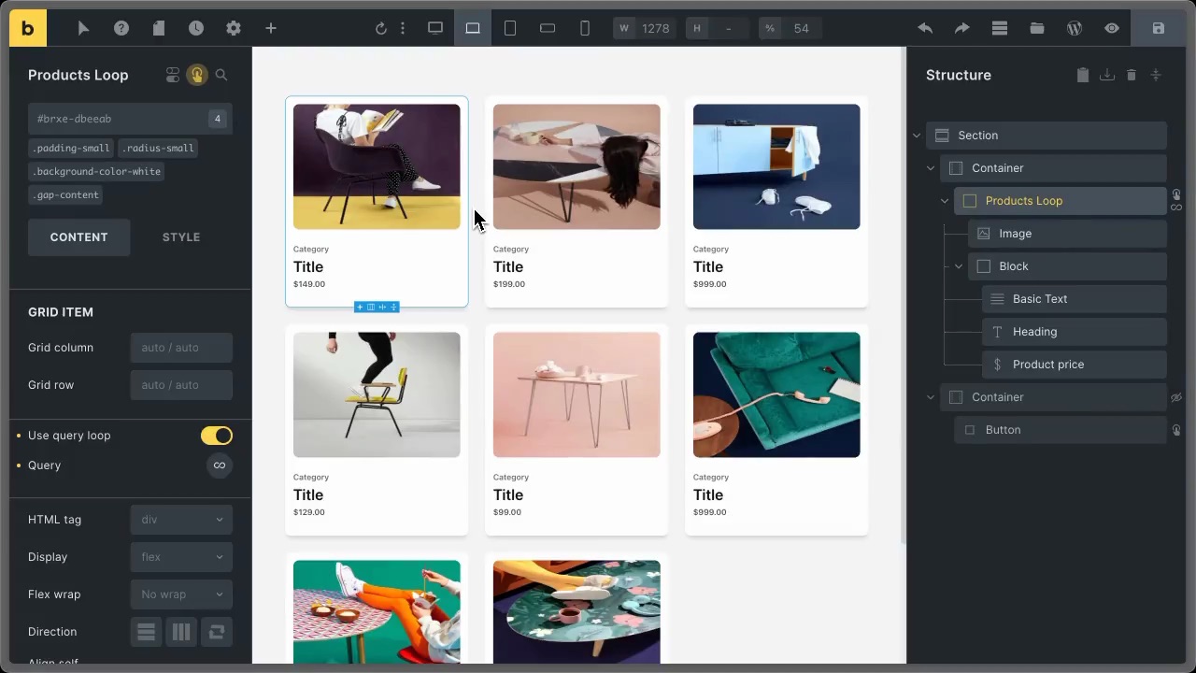Click the .gap-content class tag
This screenshot has width=1196, height=673.
click(65, 194)
